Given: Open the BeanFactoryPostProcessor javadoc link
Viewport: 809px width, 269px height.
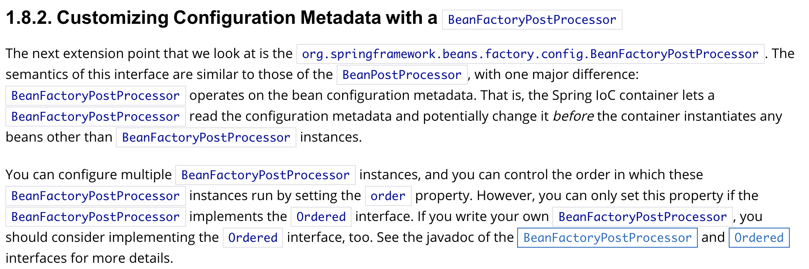Looking at the screenshot, I should 607,238.
